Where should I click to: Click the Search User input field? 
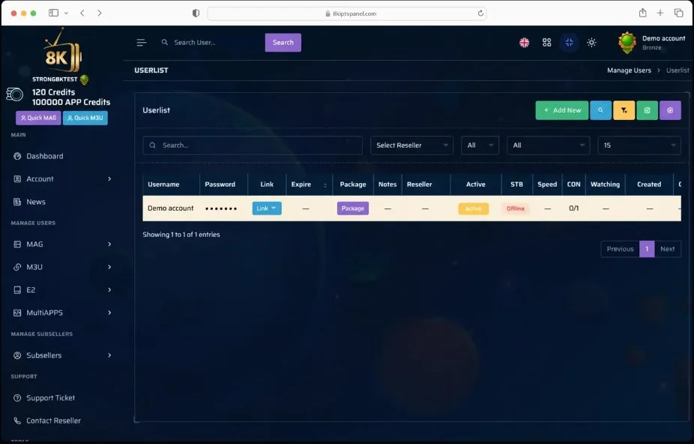(212, 43)
